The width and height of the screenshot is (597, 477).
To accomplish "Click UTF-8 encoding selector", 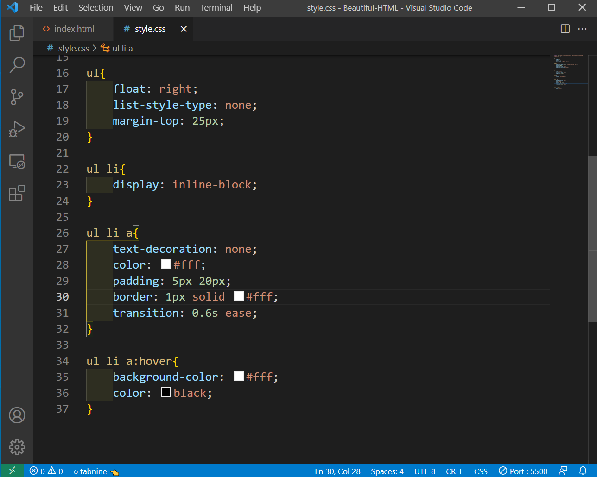I will 425,471.
